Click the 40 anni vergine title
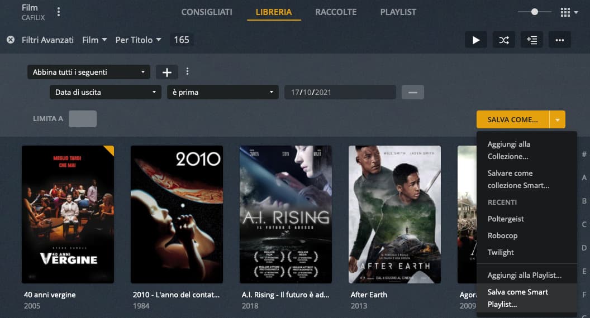This screenshot has height=318, width=590. 50,295
